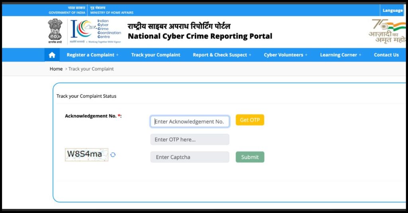
Task: Click National Cyber Crime Reporting Portal title
Action: pos(200,36)
